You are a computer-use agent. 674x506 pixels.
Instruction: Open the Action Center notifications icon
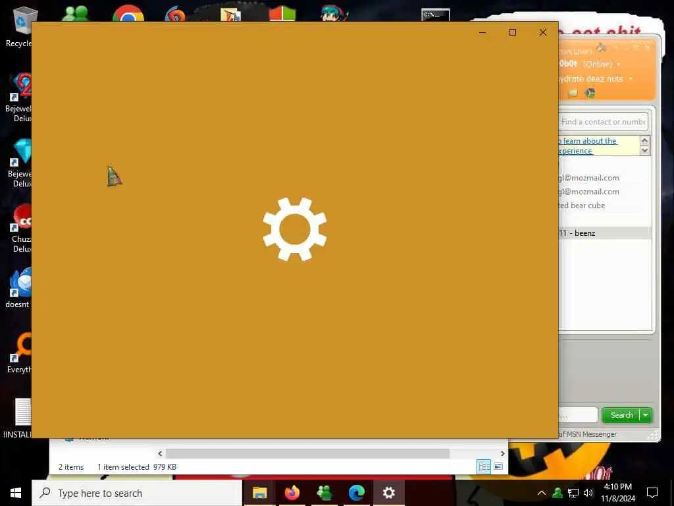click(652, 493)
